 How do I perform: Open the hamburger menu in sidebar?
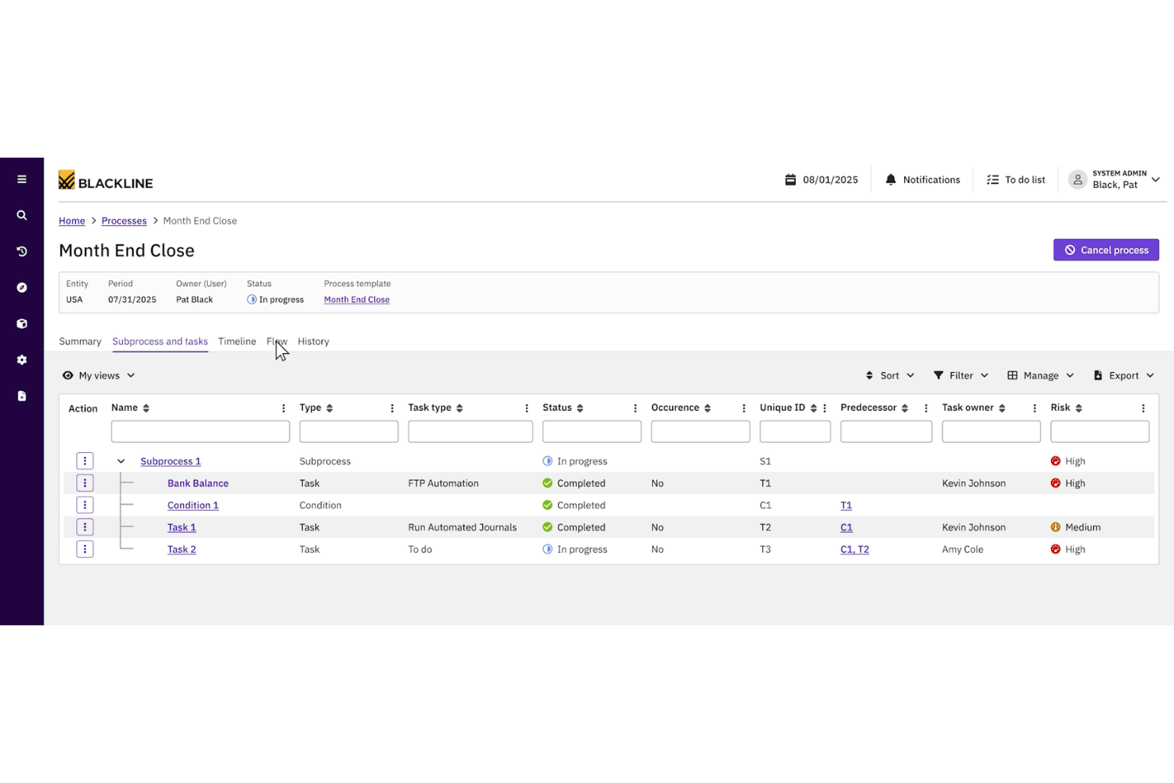point(21,179)
